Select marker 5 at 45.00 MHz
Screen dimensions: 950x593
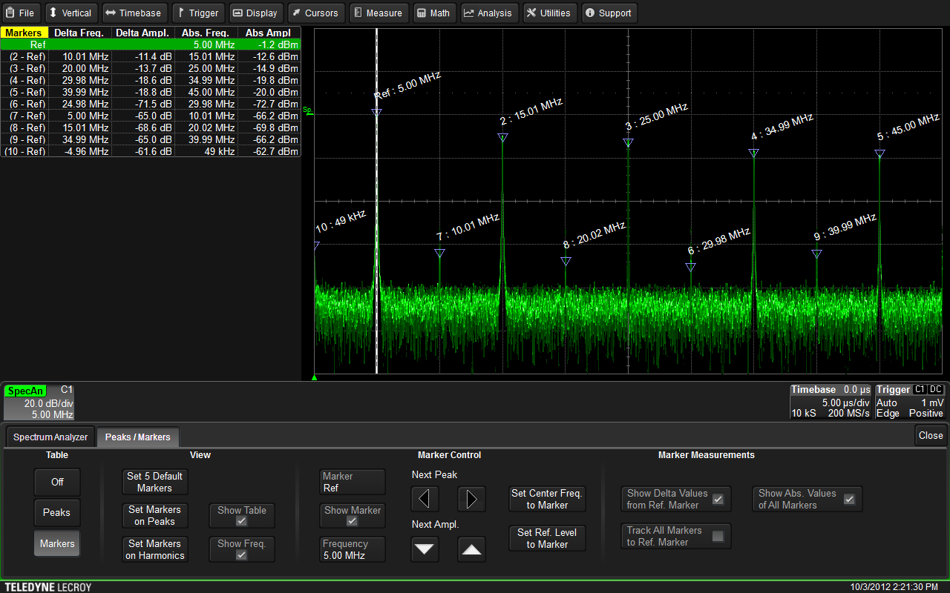pyautogui.click(x=879, y=153)
